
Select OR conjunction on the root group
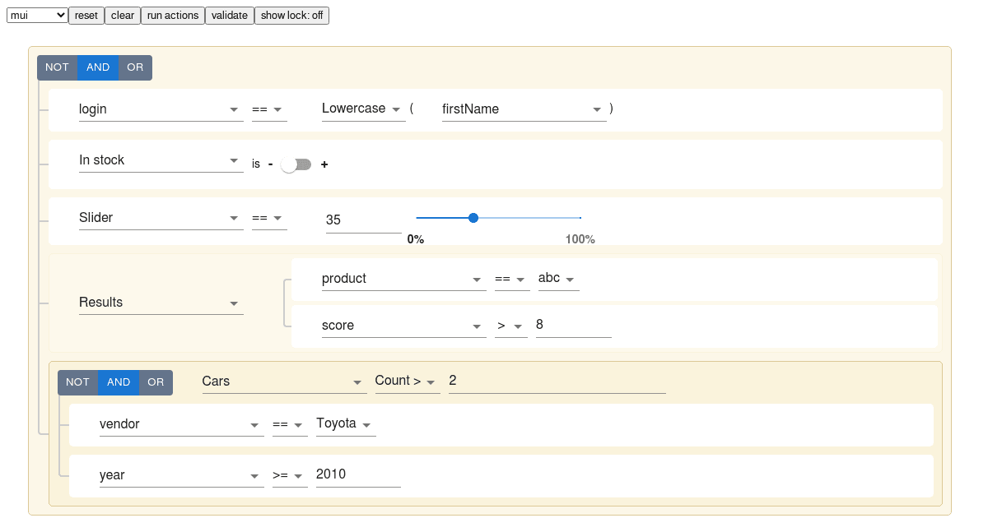pos(135,67)
